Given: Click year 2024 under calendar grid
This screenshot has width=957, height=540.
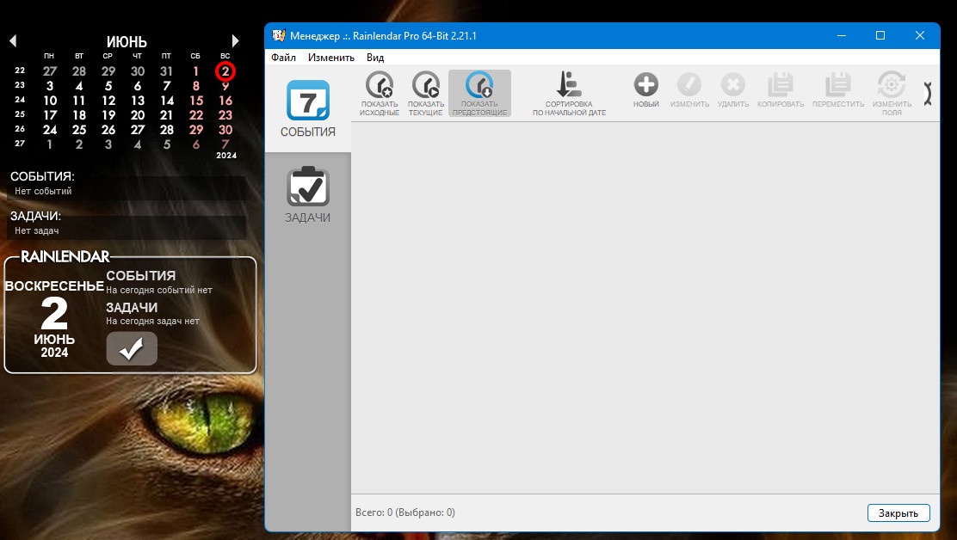Looking at the screenshot, I should pyautogui.click(x=226, y=156).
